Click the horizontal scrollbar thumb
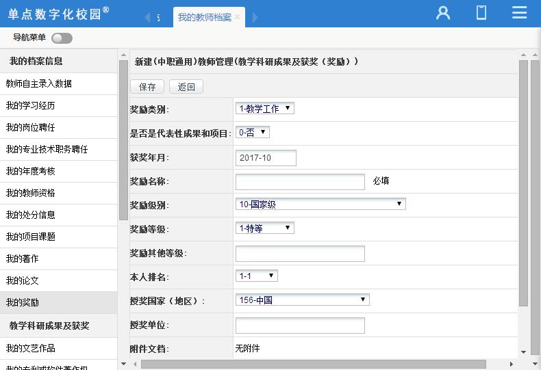 [313, 364]
